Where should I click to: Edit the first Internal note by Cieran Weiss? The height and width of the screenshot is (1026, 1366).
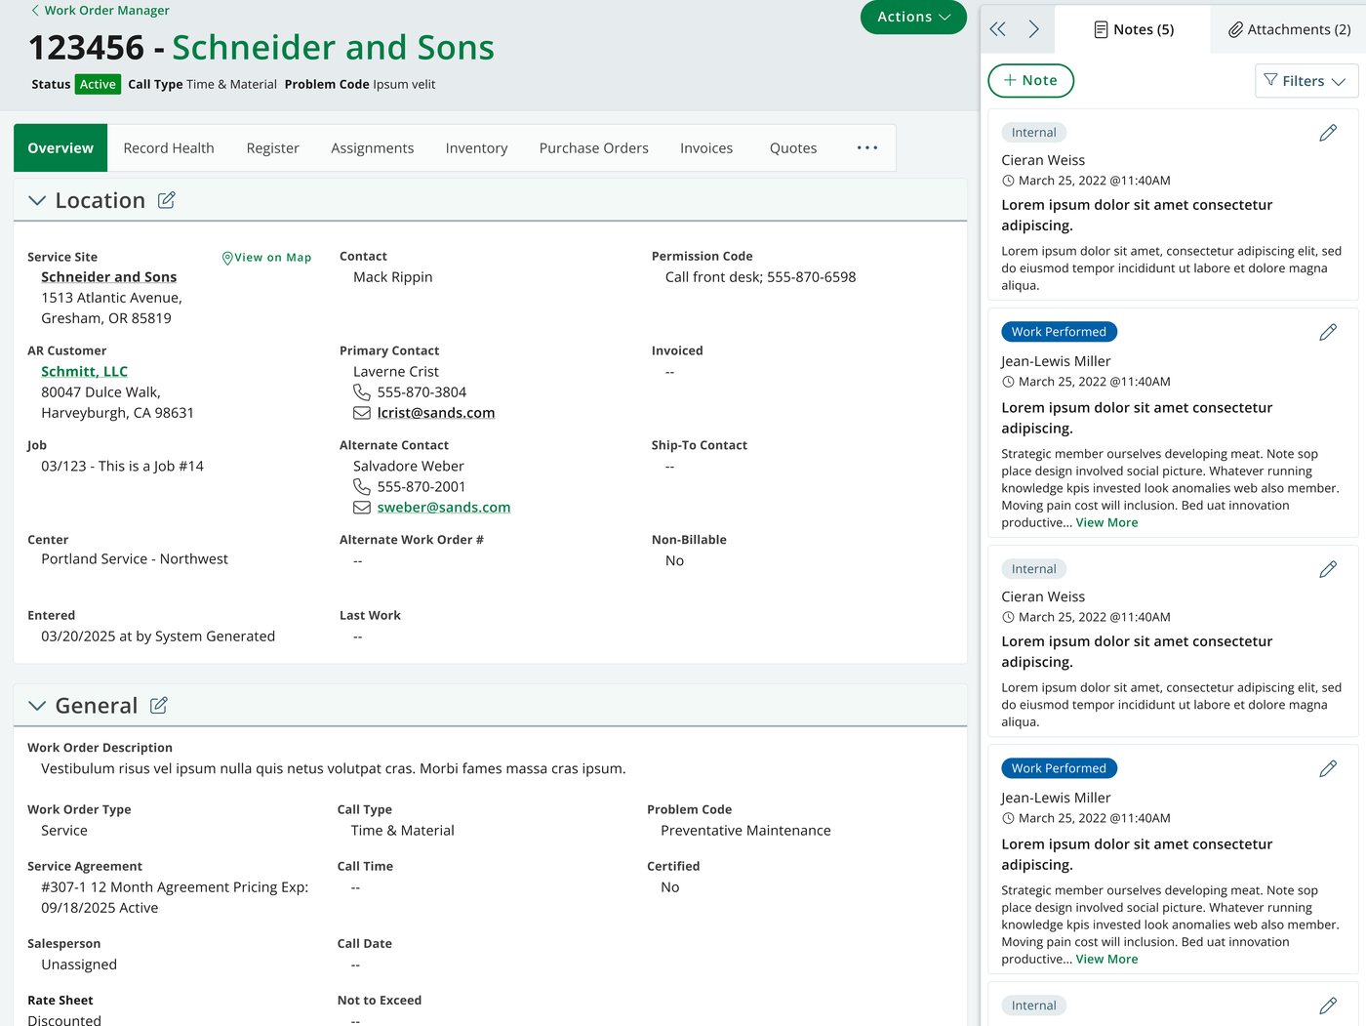click(1328, 133)
